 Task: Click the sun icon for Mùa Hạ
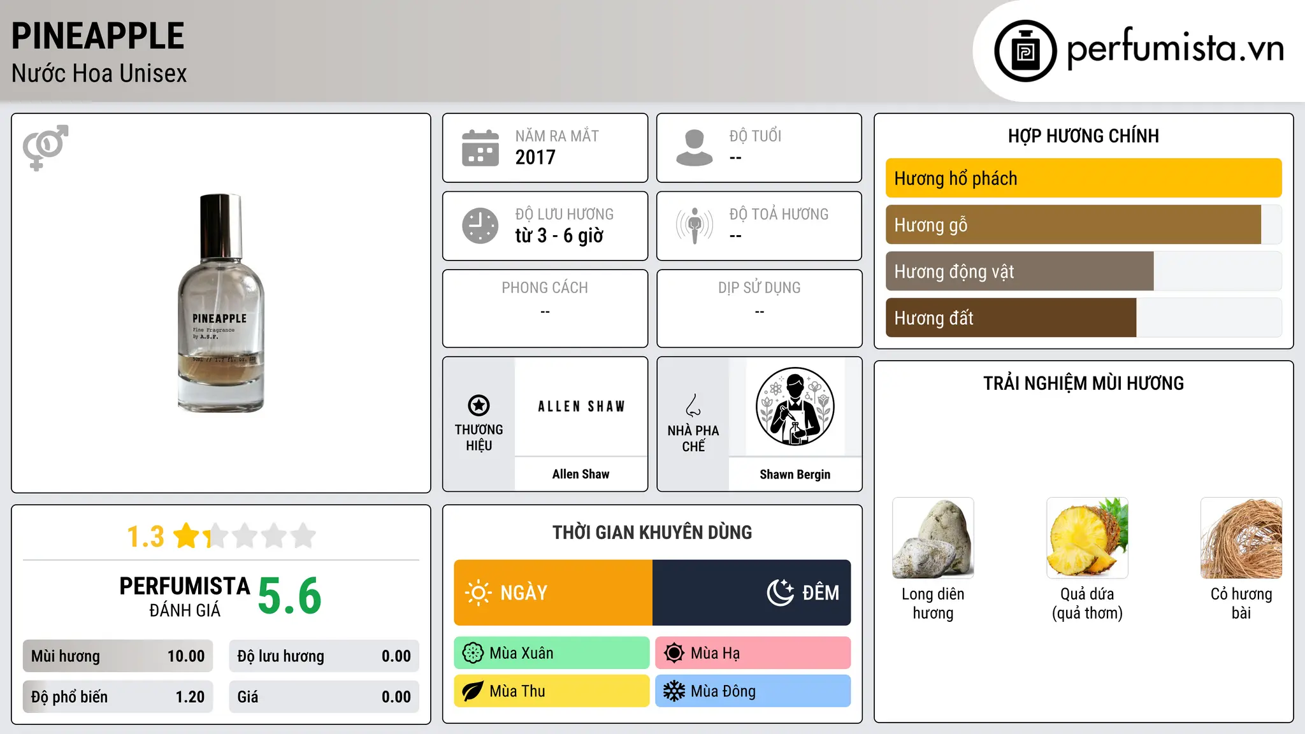(674, 653)
